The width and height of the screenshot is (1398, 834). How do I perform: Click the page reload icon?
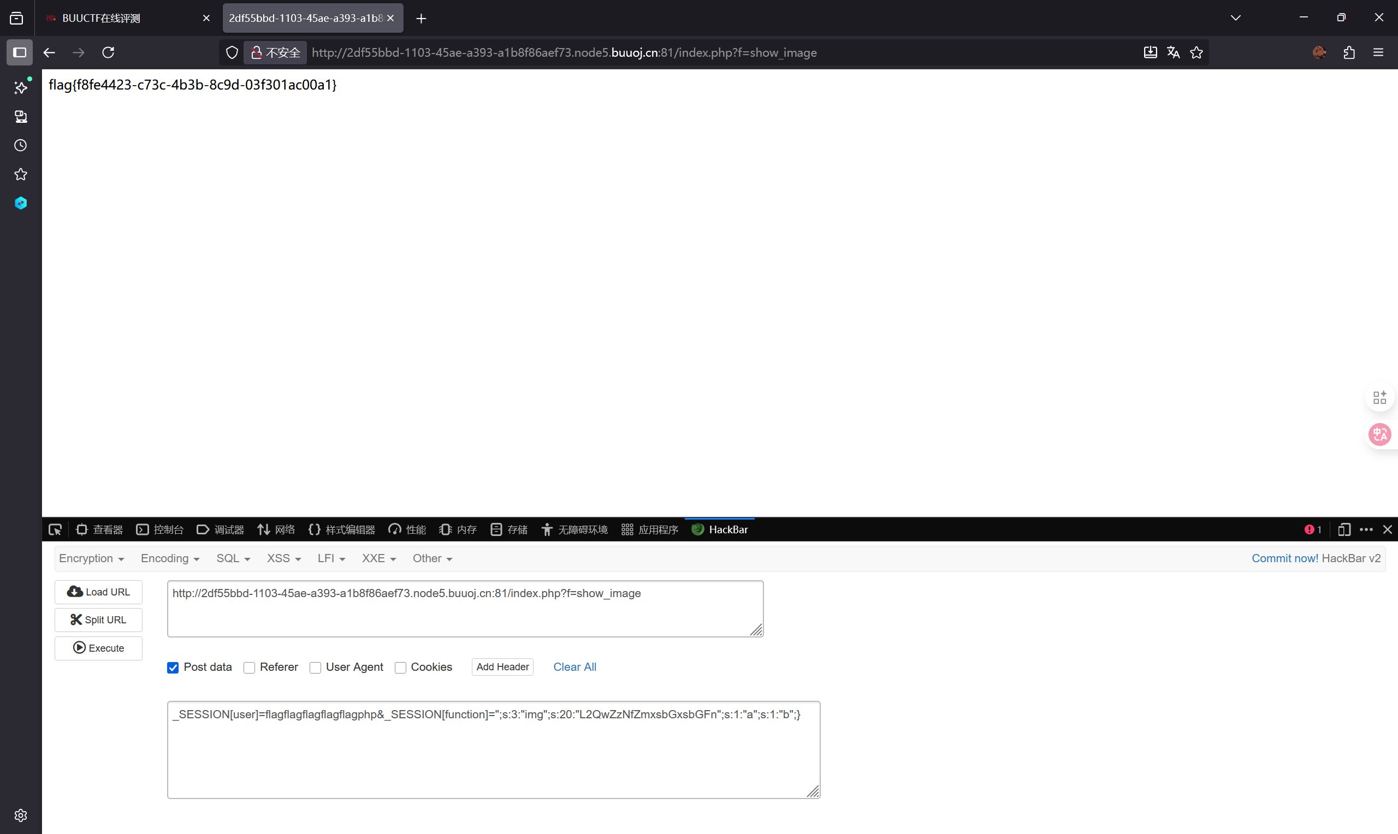[108, 52]
